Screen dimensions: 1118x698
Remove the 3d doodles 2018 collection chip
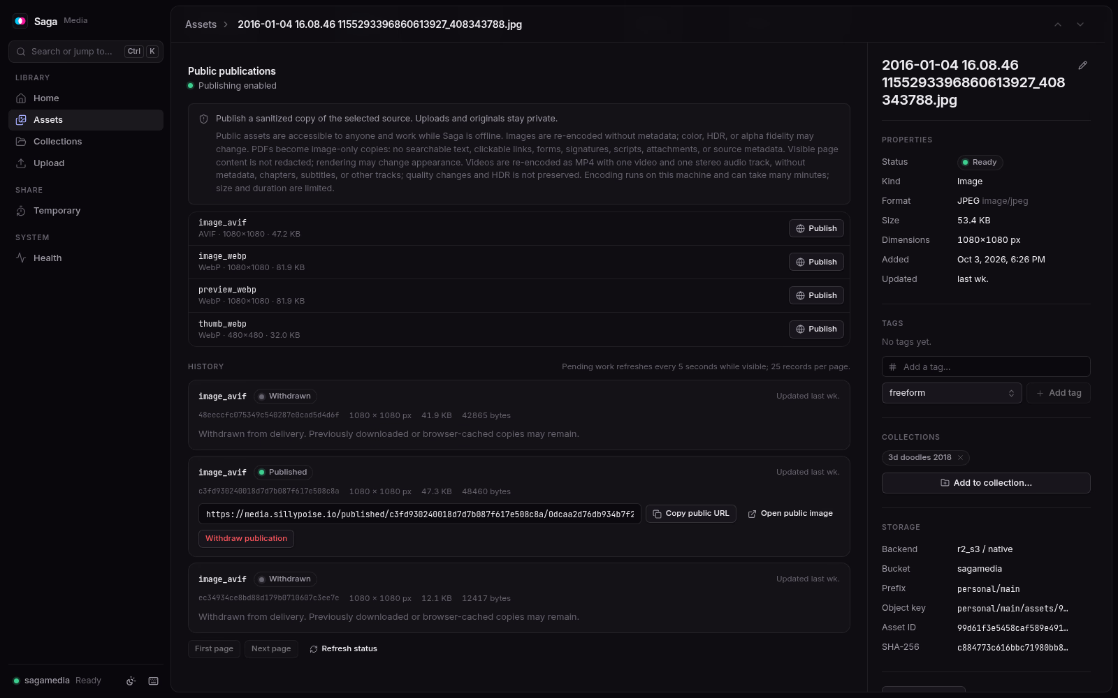(x=960, y=458)
